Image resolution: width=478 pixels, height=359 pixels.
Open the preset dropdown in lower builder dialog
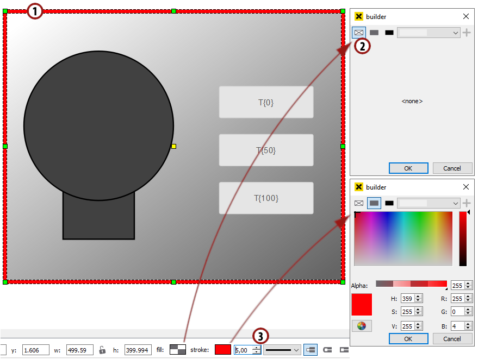click(429, 203)
